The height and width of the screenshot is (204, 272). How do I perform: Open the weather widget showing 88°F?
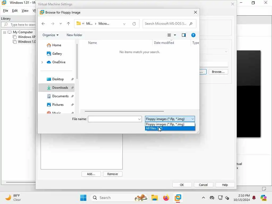tap(13, 198)
